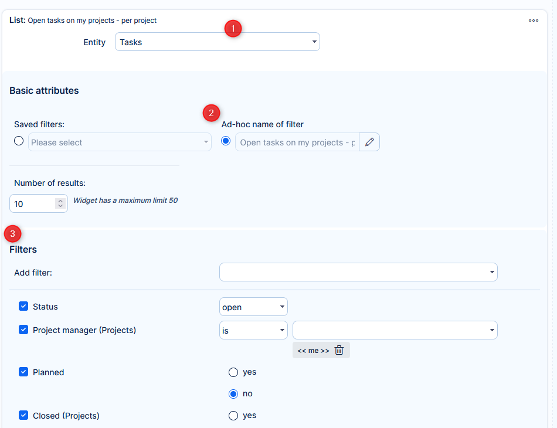Click the pencil edit icon for filter name
Viewport: 557px width, 428px height.
coord(369,142)
